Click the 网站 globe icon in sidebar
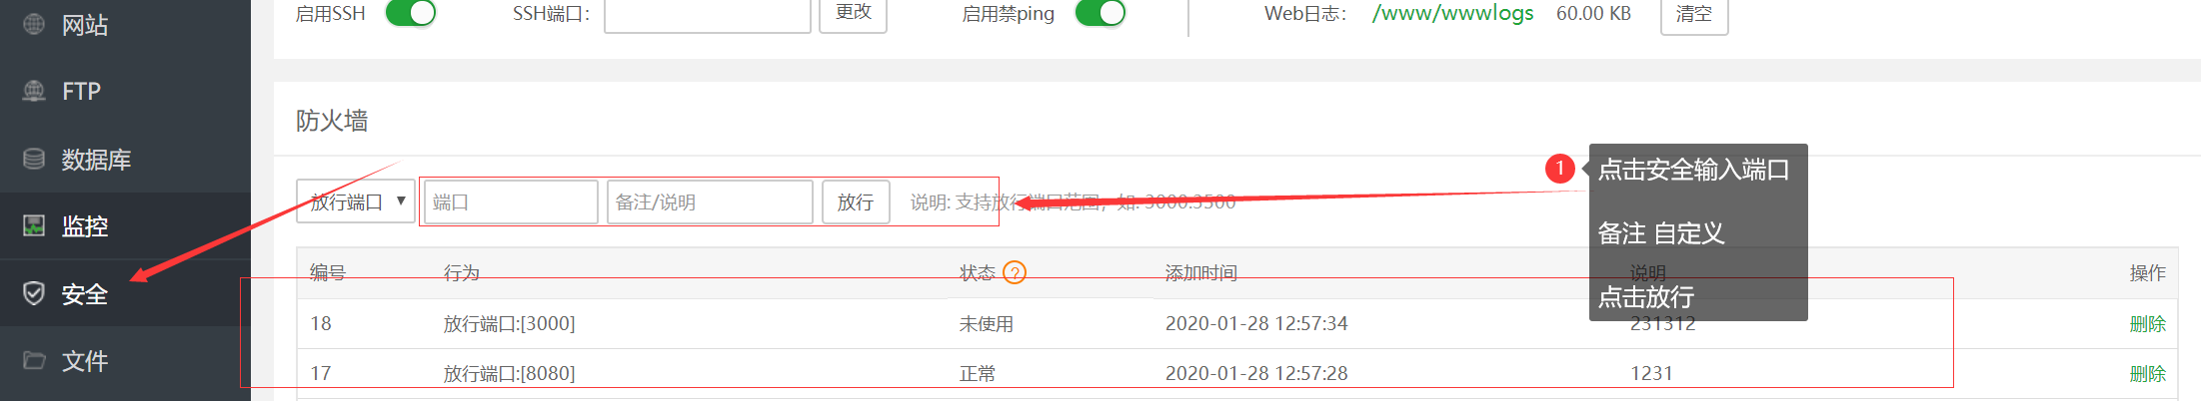This screenshot has width=2201, height=401. click(x=34, y=24)
